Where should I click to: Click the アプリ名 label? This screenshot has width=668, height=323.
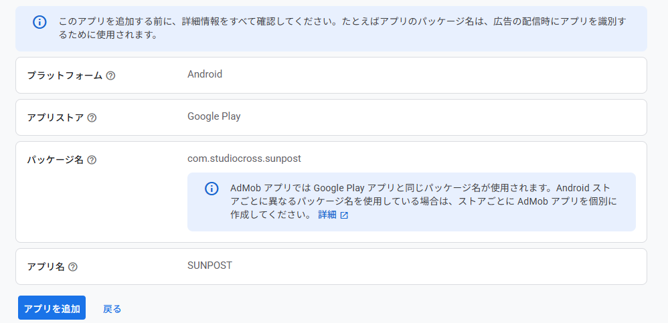46,267
